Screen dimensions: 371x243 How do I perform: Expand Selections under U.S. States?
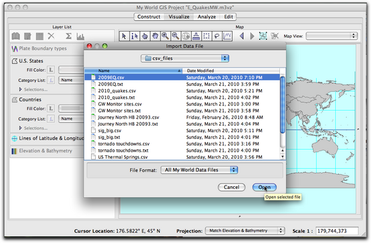(20, 89)
